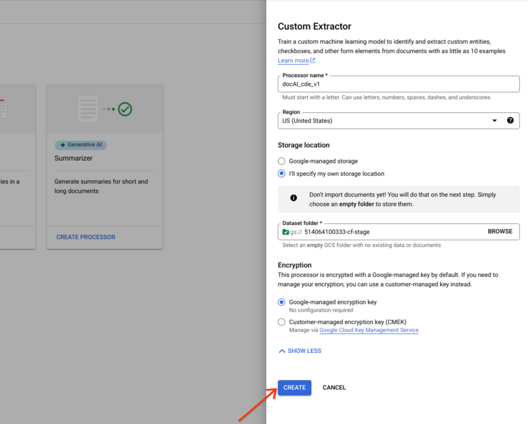
Task: Click CREATE PROCESSOR on the Summarizer card
Action: [86, 237]
